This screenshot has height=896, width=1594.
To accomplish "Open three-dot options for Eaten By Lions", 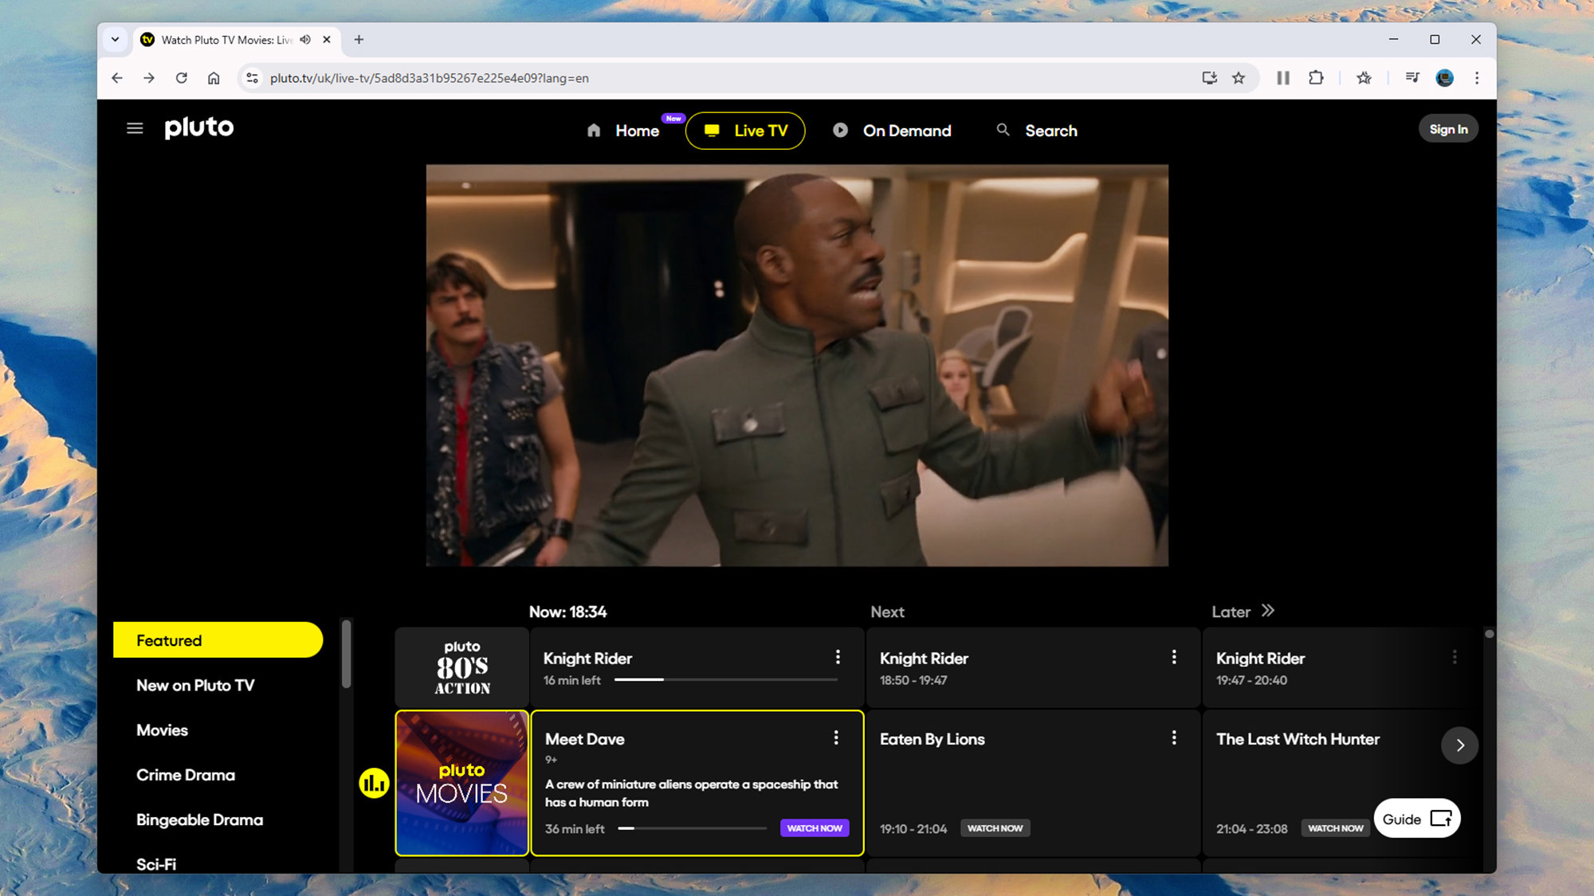I will click(x=1174, y=738).
